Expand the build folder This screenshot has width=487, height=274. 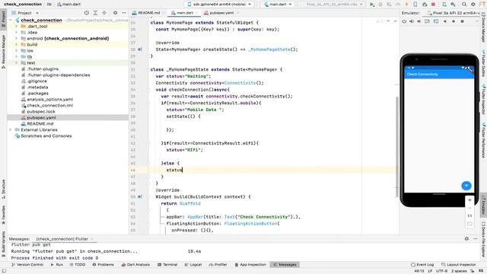pyautogui.click(x=17, y=44)
